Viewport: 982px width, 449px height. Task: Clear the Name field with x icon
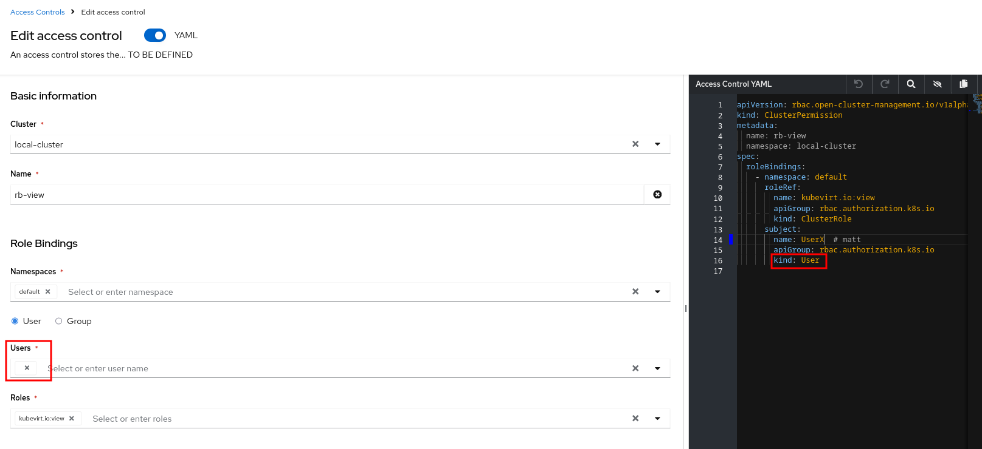[657, 195]
